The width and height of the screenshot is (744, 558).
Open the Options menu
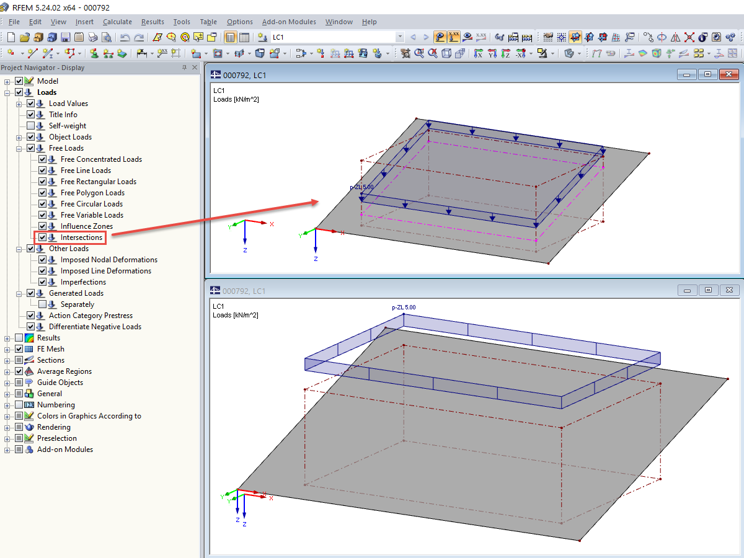239,22
